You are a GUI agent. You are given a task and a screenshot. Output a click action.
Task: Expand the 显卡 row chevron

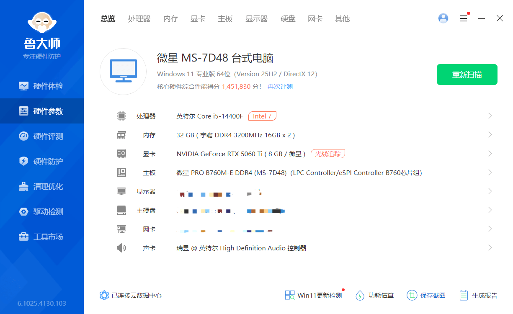tap(490, 154)
